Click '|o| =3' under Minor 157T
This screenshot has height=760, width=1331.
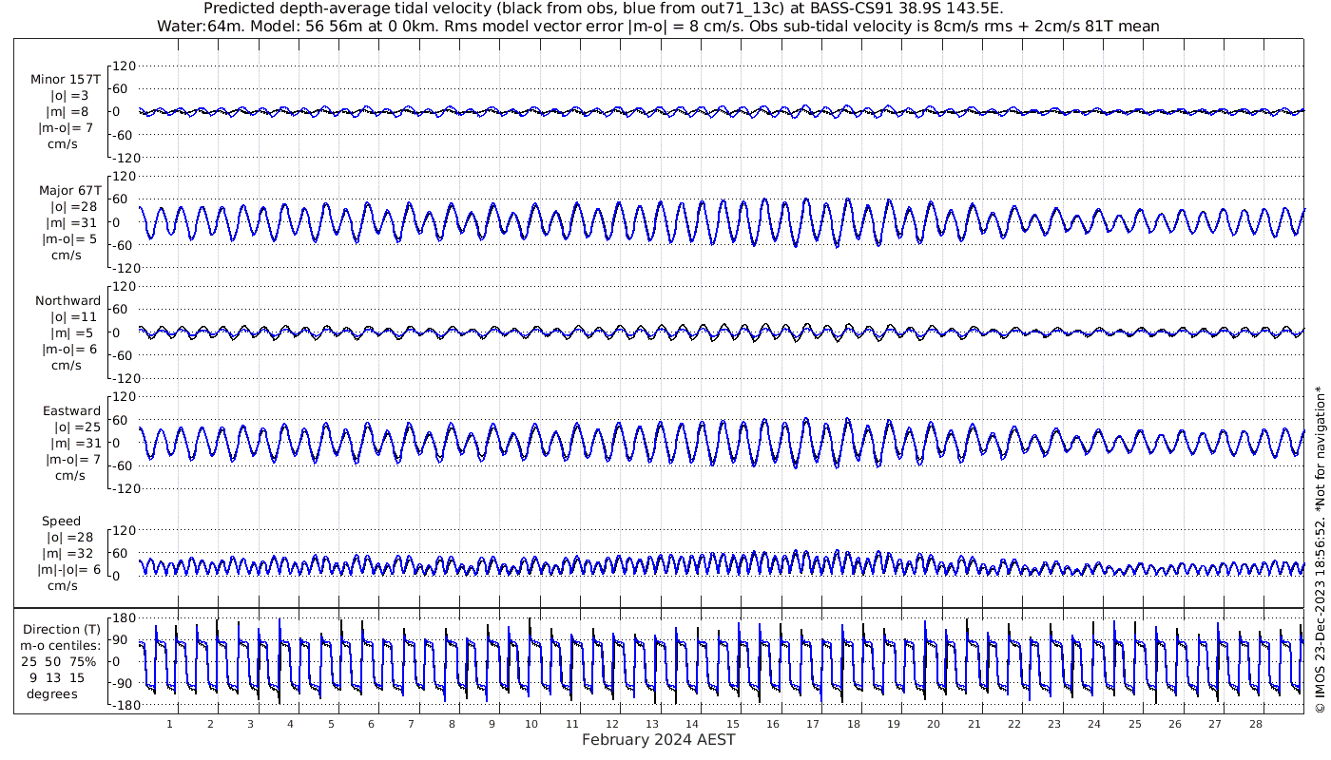click(69, 96)
